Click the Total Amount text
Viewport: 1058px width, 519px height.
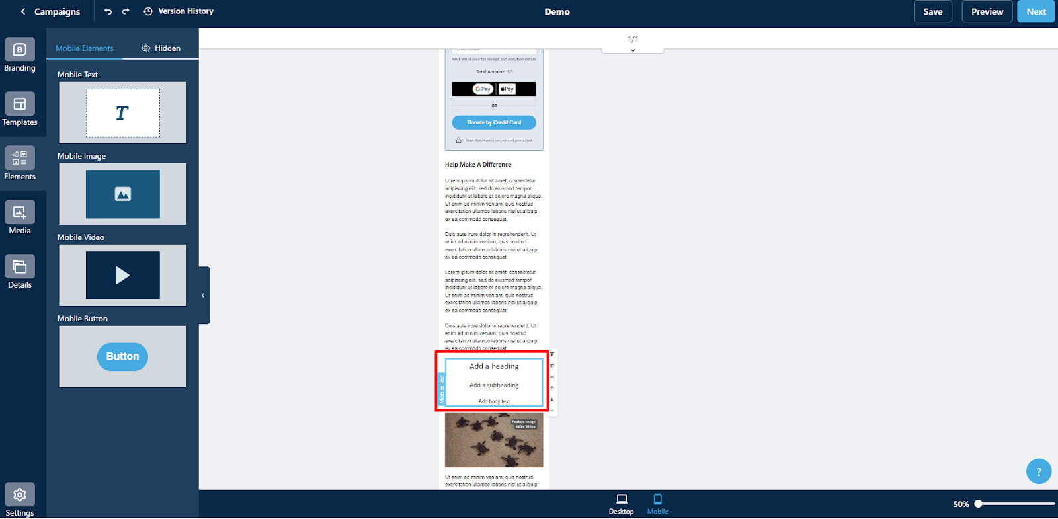pos(494,72)
